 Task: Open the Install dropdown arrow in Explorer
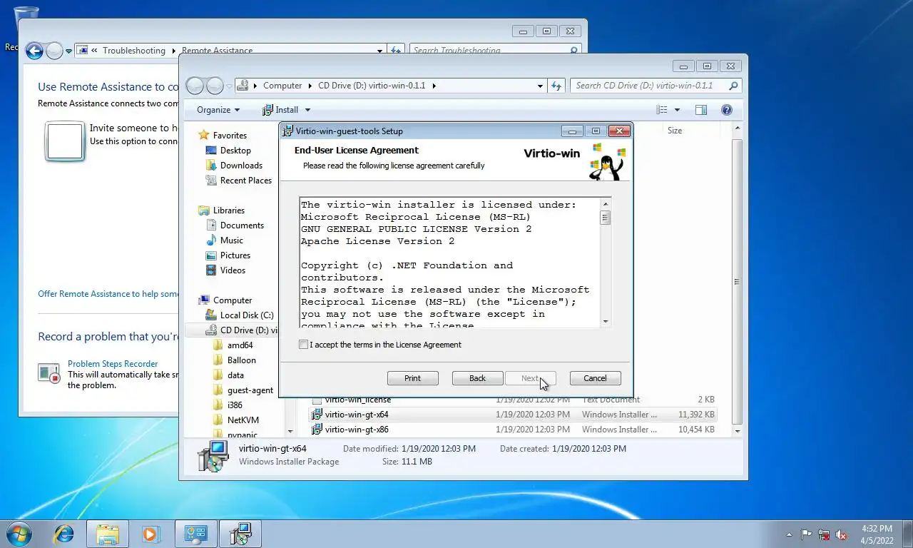point(308,110)
